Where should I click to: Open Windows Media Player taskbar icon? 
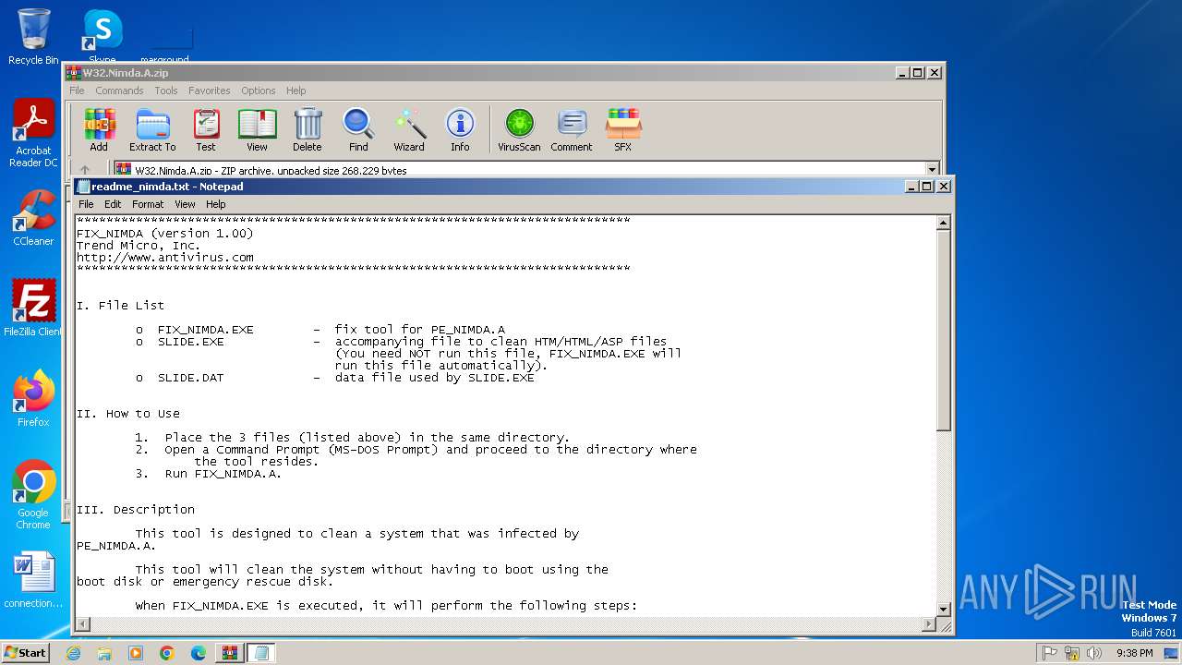click(136, 653)
